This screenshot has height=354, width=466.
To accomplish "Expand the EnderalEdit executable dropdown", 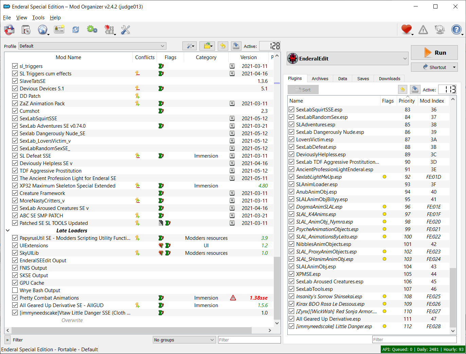I will tap(347, 58).
